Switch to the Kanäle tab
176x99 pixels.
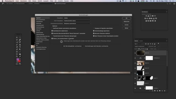(141, 41)
